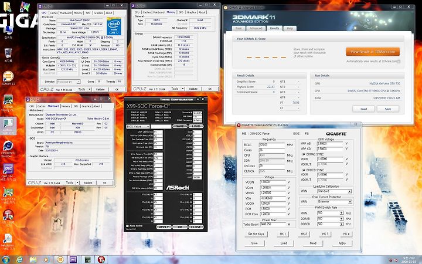422x264 pixels.
Task: Click the Cores ratio input field
Action: pos(272,150)
